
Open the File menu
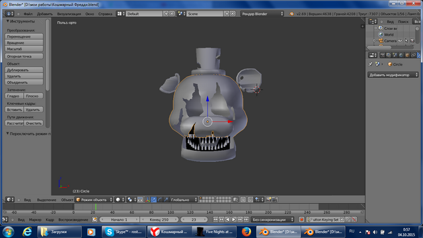click(x=28, y=14)
